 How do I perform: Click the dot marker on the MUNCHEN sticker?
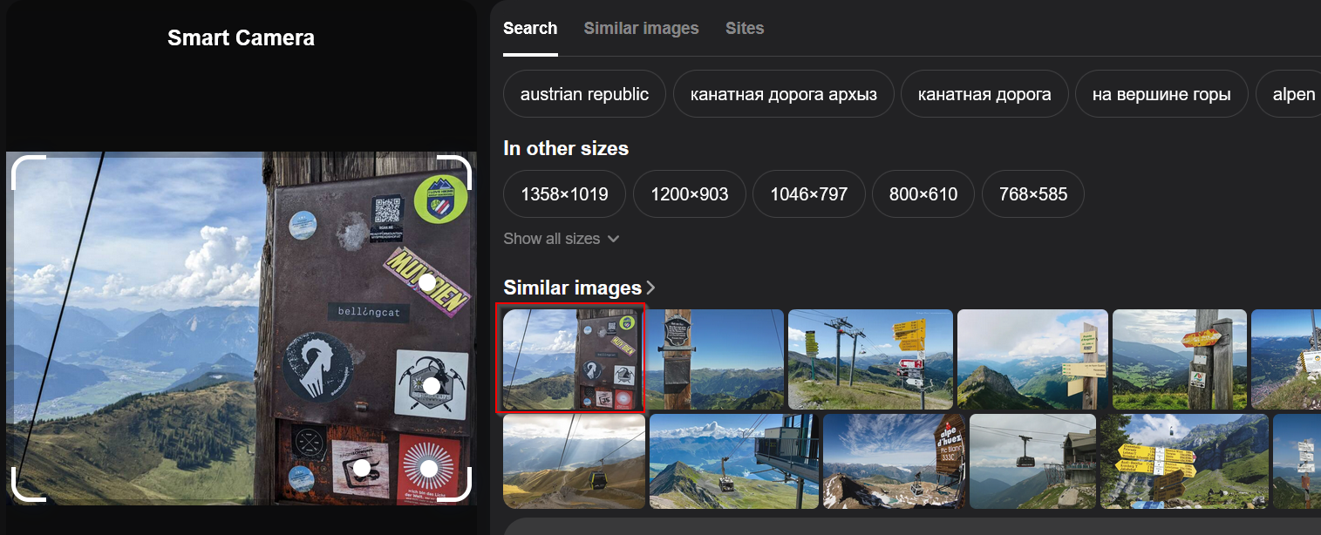[427, 283]
